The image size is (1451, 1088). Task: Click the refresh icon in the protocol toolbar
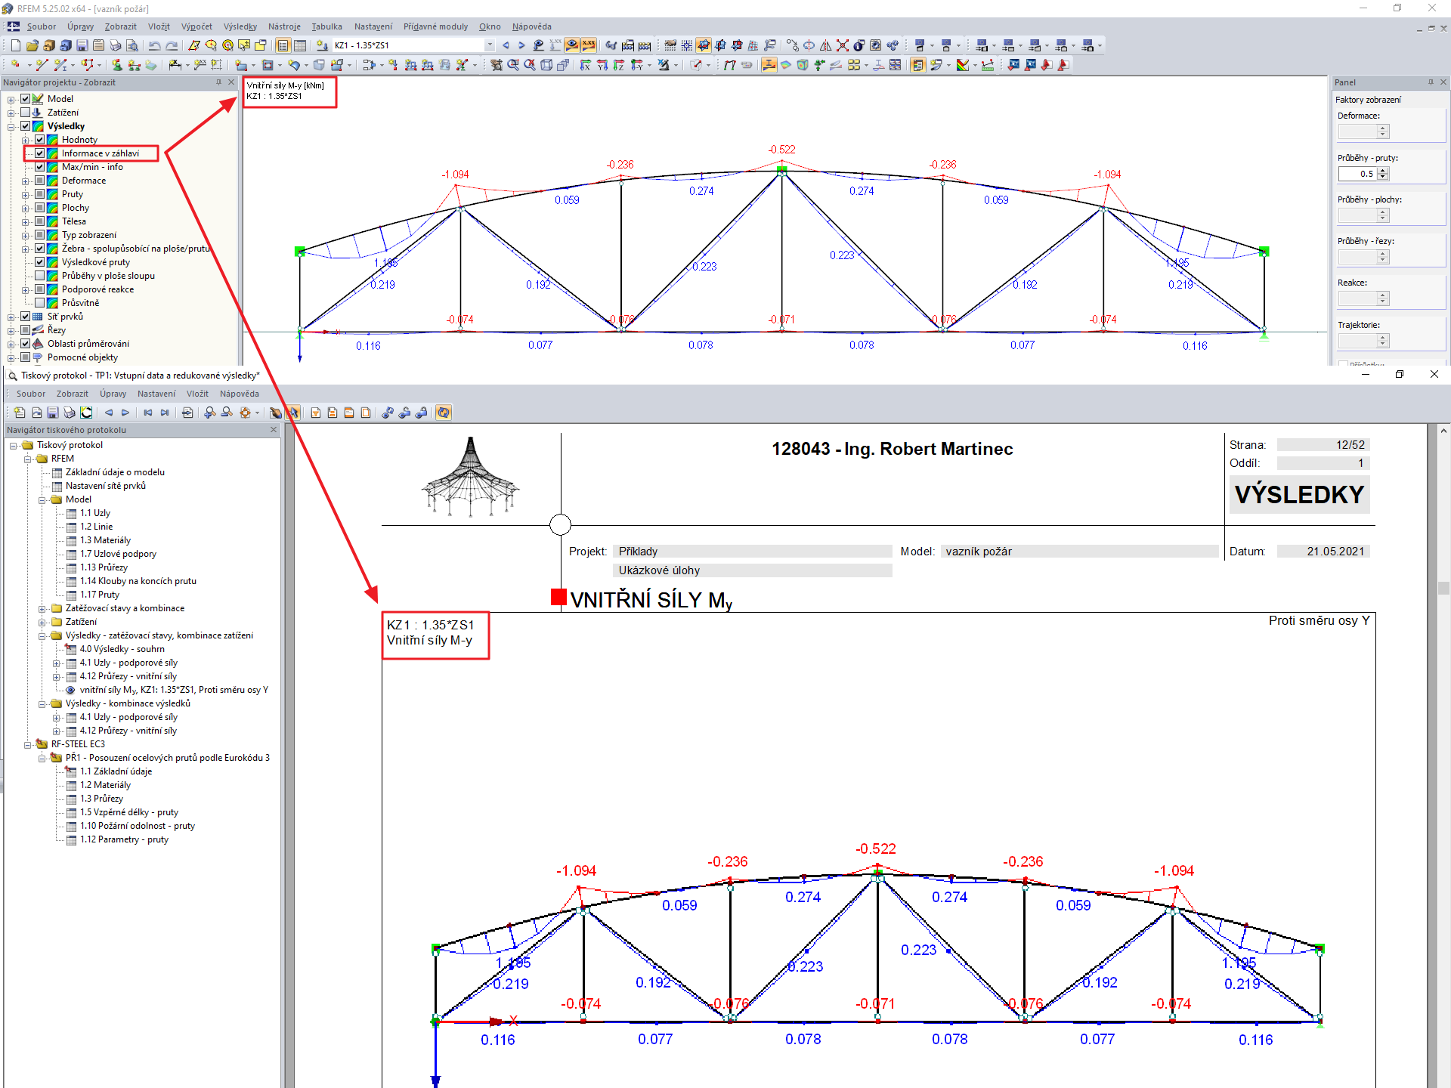86,413
